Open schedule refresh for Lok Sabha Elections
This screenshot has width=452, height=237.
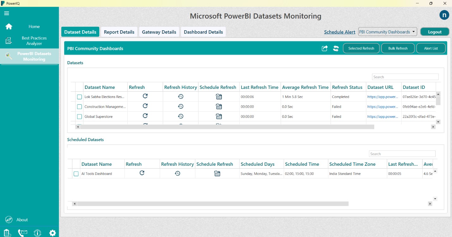[219, 97]
